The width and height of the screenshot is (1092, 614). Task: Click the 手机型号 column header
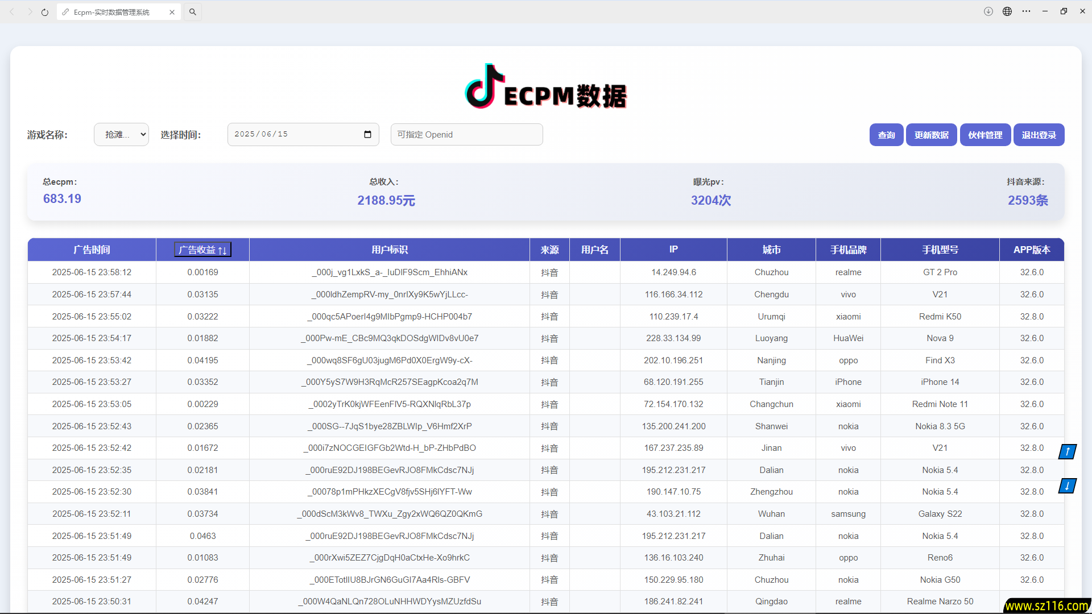(x=940, y=250)
